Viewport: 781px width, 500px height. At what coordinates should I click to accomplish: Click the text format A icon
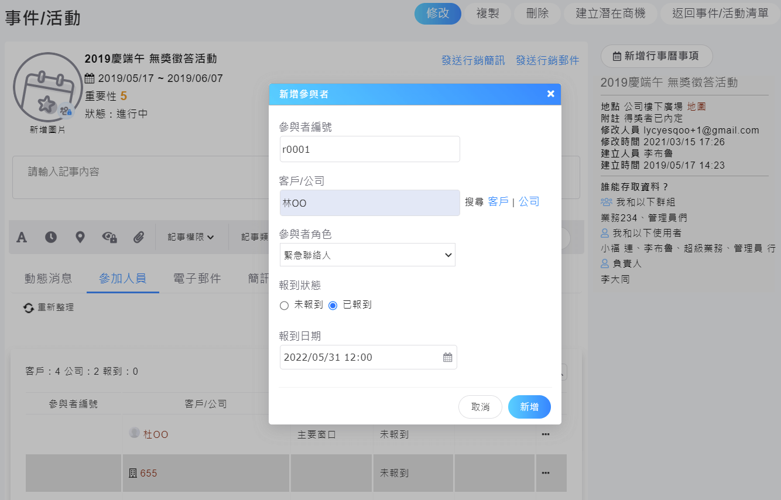tap(22, 237)
